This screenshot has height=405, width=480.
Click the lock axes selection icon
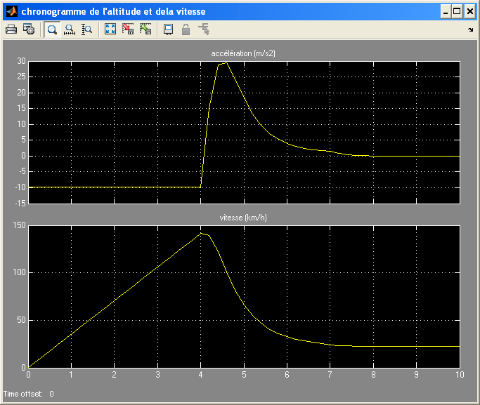click(186, 29)
